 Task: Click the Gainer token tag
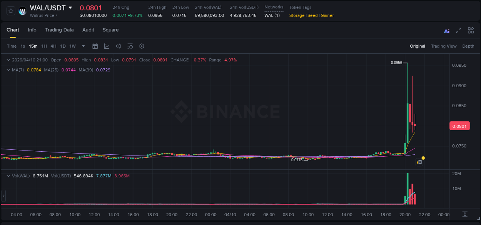327,15
